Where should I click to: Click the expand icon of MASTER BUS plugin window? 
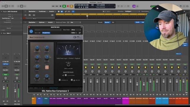click(x=81, y=27)
